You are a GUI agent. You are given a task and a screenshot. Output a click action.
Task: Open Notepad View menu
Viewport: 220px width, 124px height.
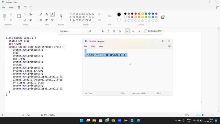pyautogui.click(x=101, y=46)
